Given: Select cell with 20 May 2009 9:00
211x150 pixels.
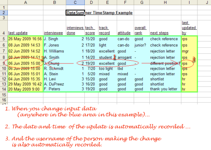Looking at the screenshot, I should click(x=25, y=89).
